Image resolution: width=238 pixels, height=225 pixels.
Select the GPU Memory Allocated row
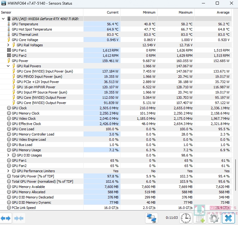(x=116, y=192)
